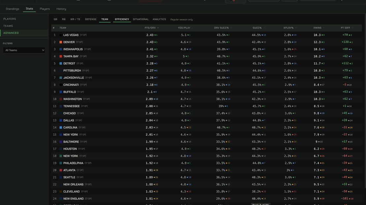
Task: Sort table by XWINS column header
Action: tap(317, 28)
